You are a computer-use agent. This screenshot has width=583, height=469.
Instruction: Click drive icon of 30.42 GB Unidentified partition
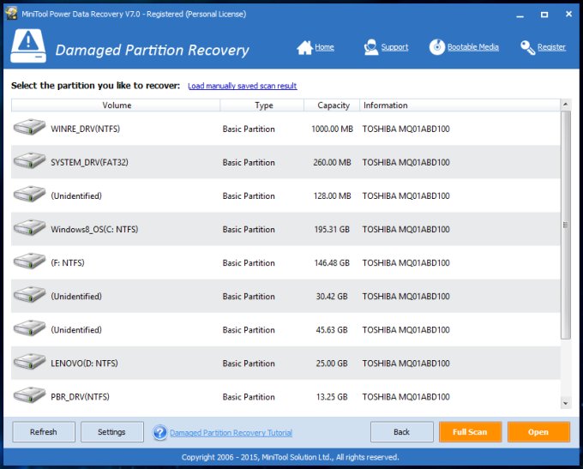pos(29,295)
